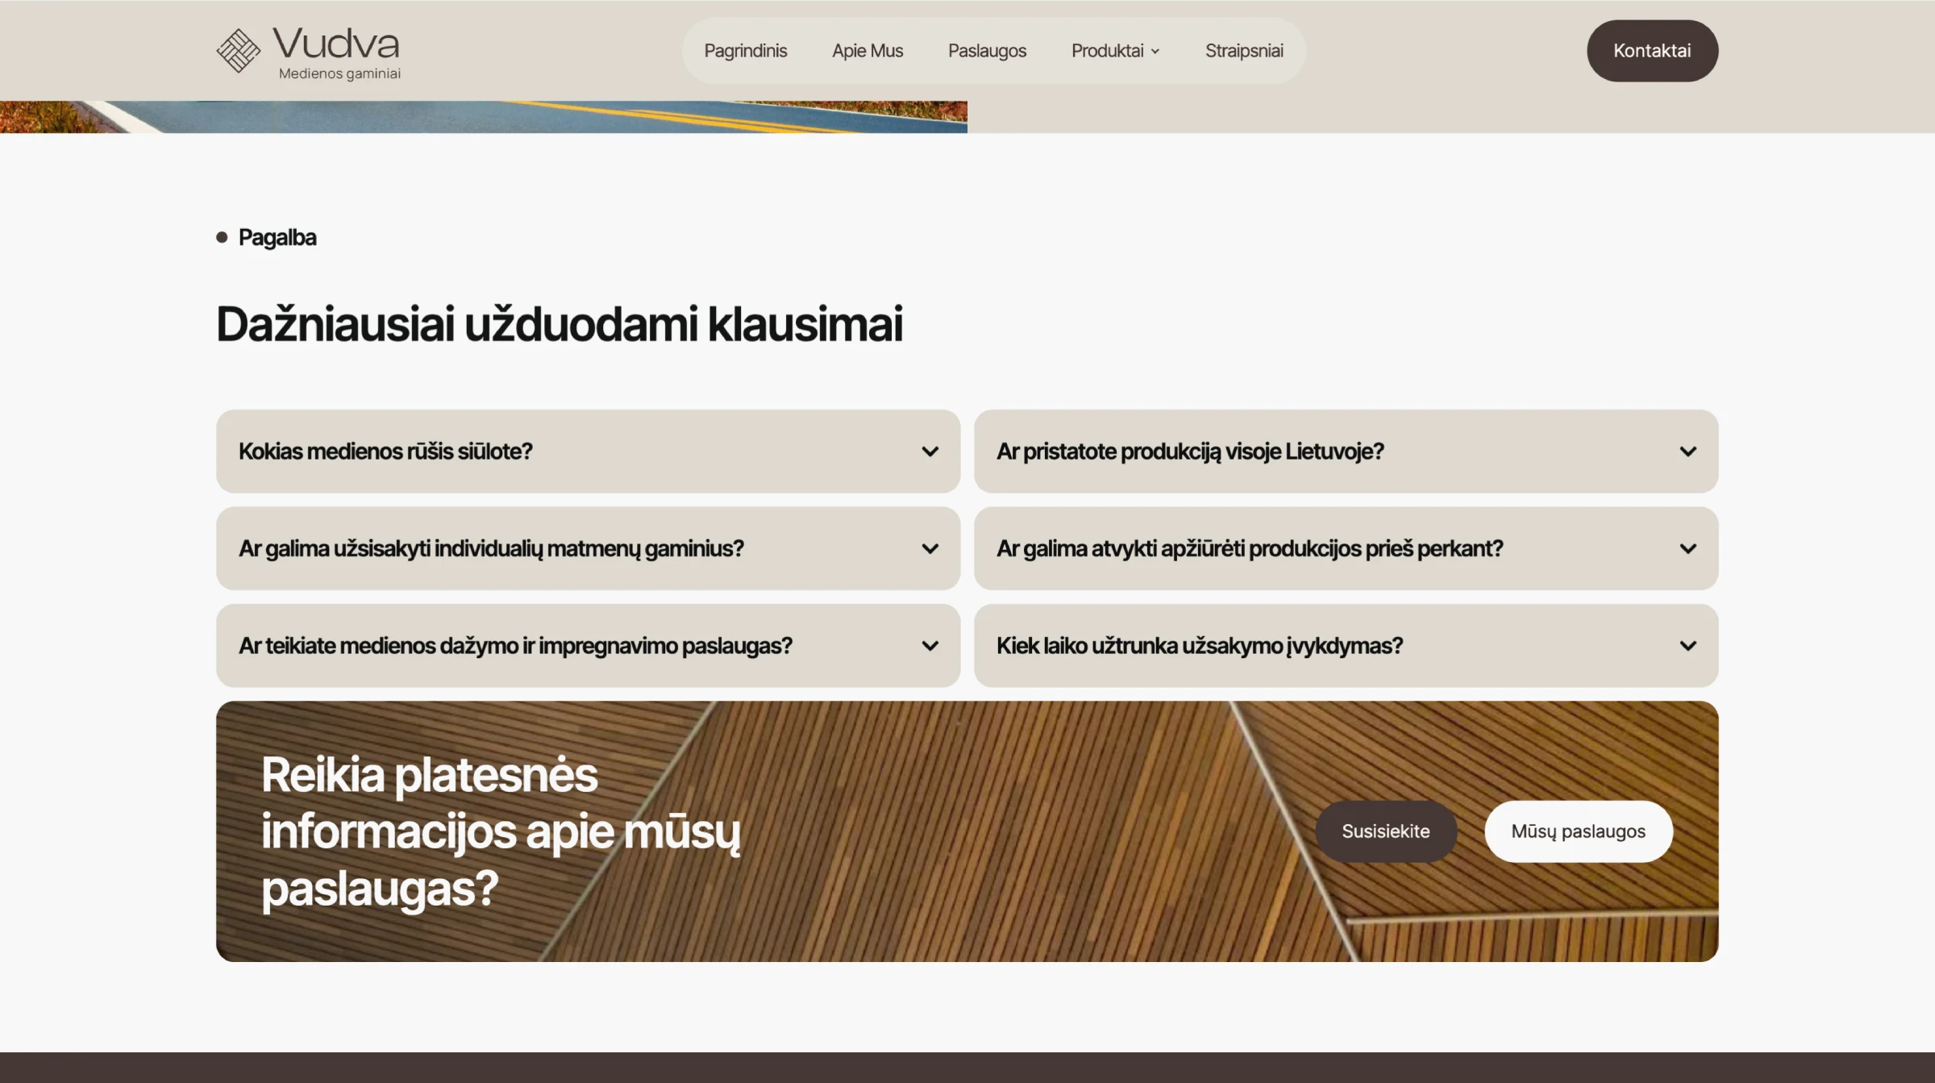Viewport: 1935px width, 1083px height.
Task: Click chevron on individualių matmenų gaminius question
Action: [930, 549]
